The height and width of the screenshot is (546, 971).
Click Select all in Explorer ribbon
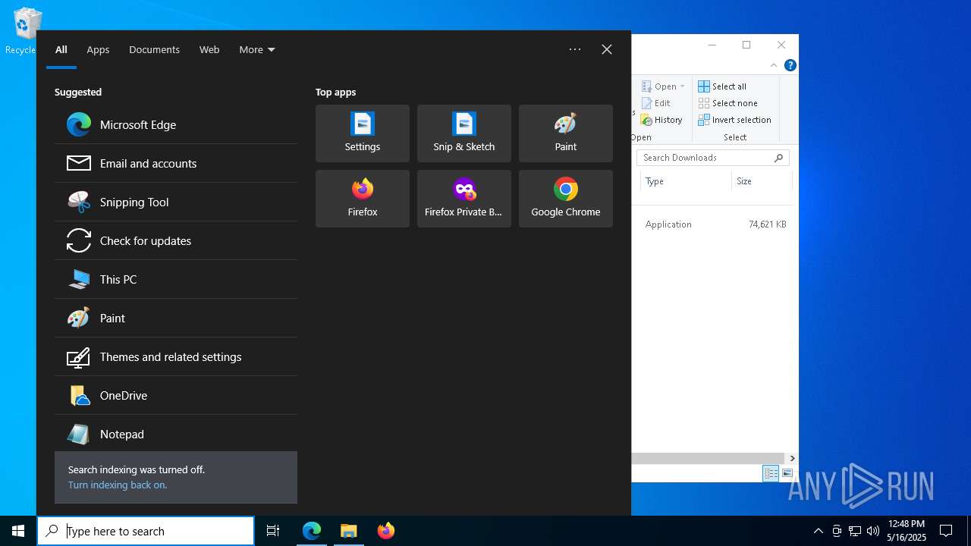(x=722, y=86)
